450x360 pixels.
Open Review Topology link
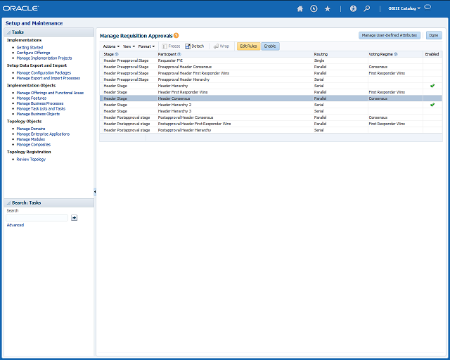coord(31,160)
